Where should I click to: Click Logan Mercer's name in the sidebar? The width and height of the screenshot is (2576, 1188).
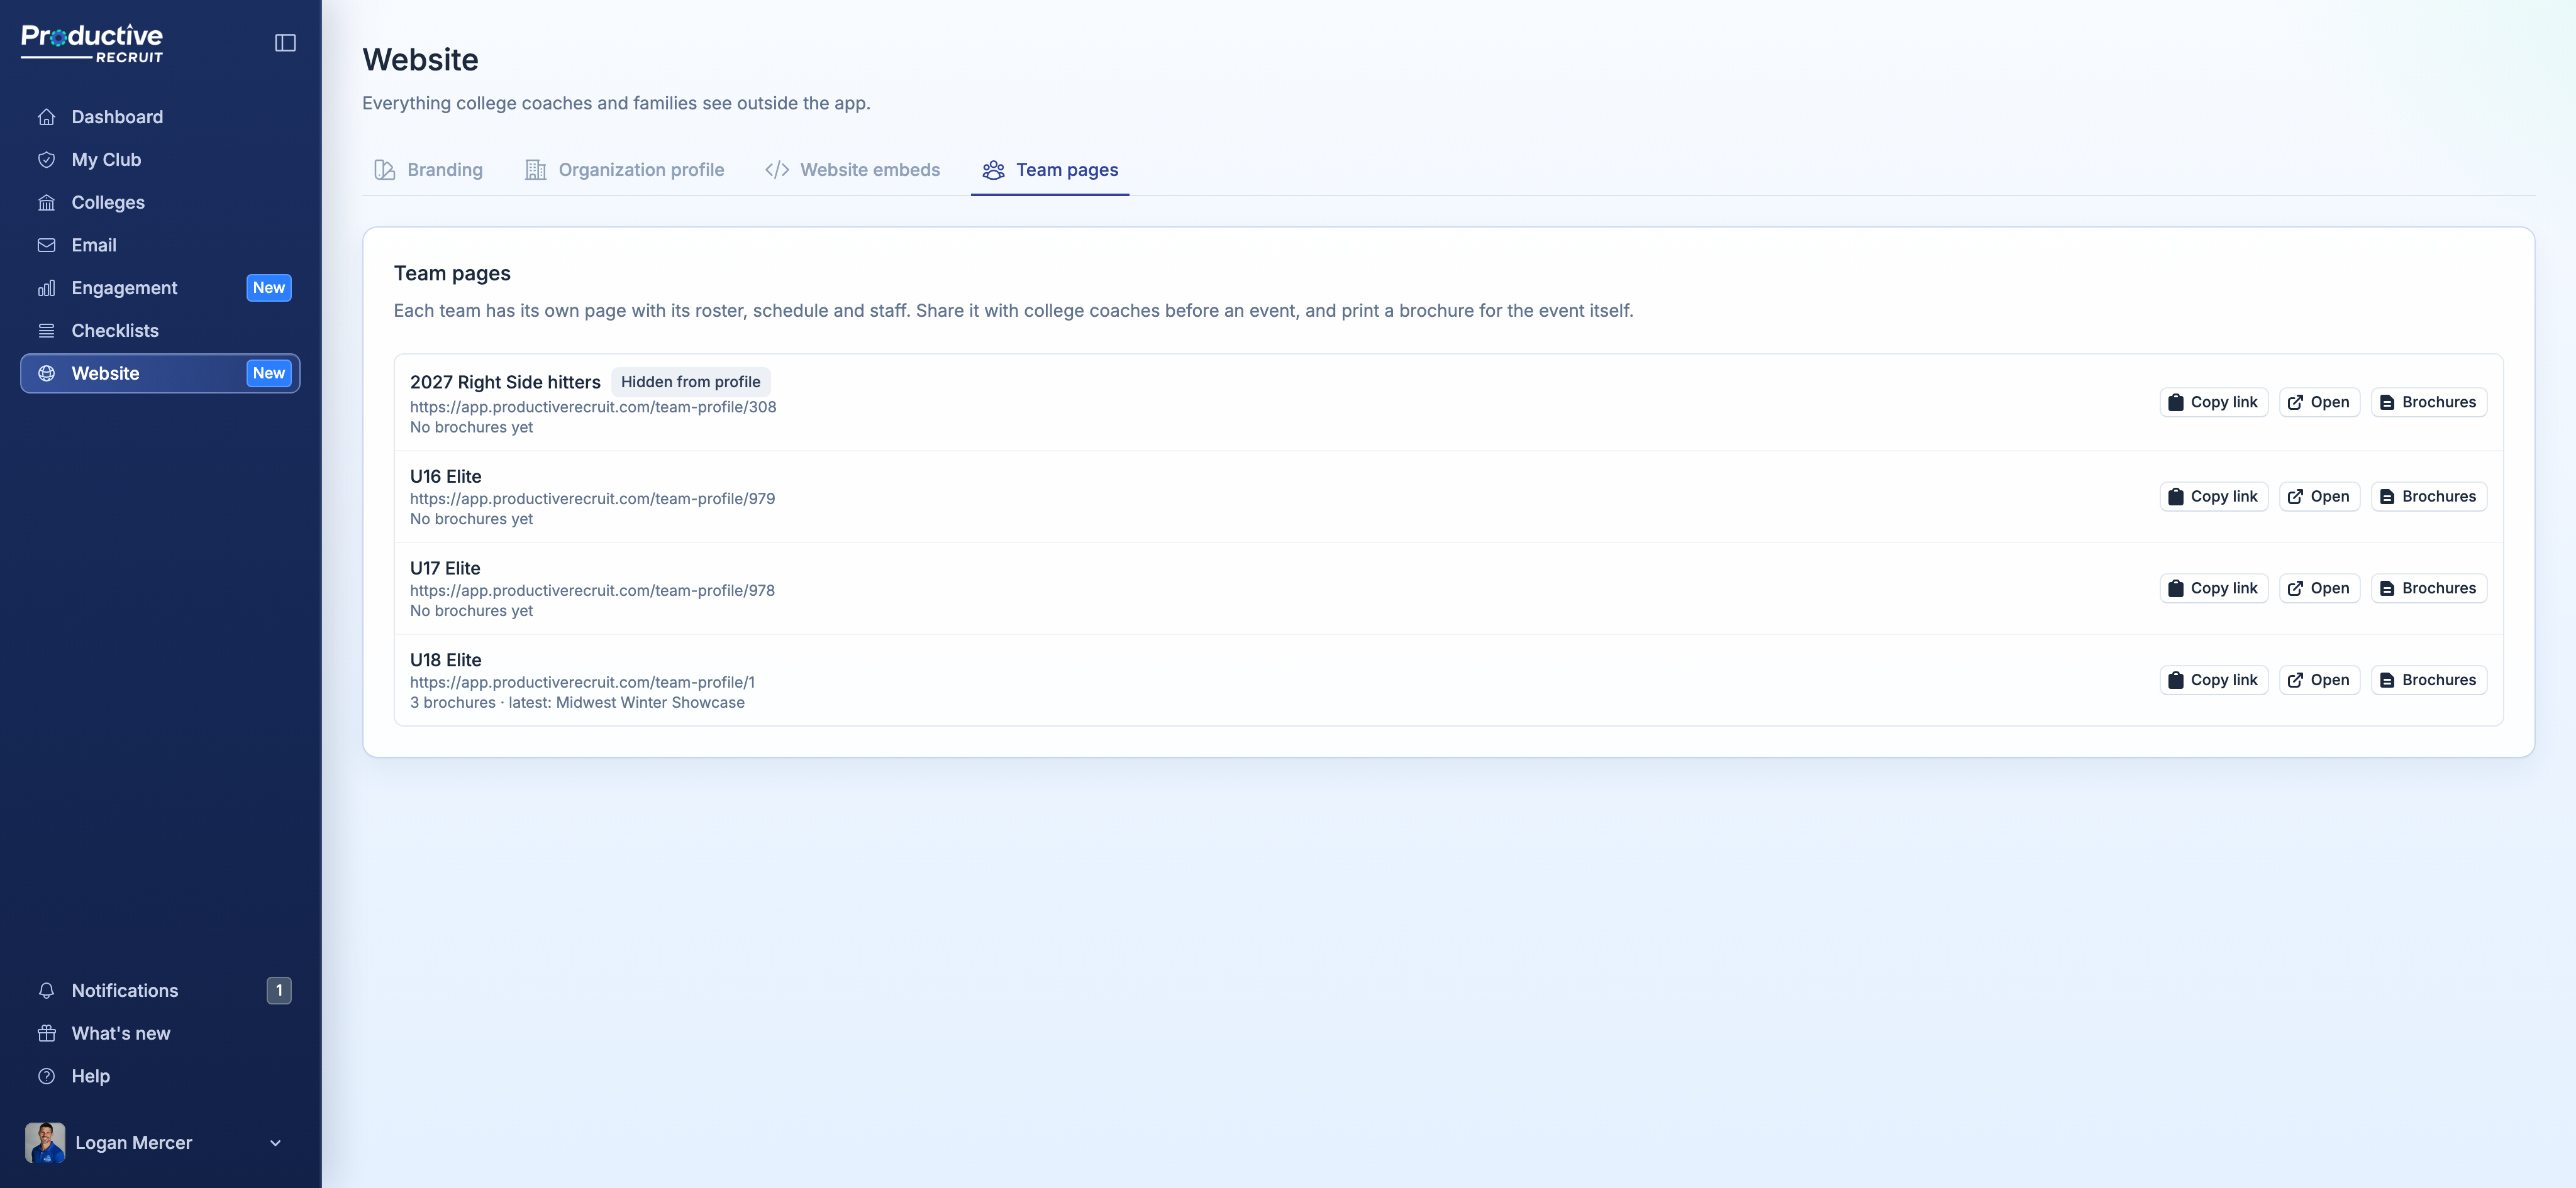tap(134, 1143)
